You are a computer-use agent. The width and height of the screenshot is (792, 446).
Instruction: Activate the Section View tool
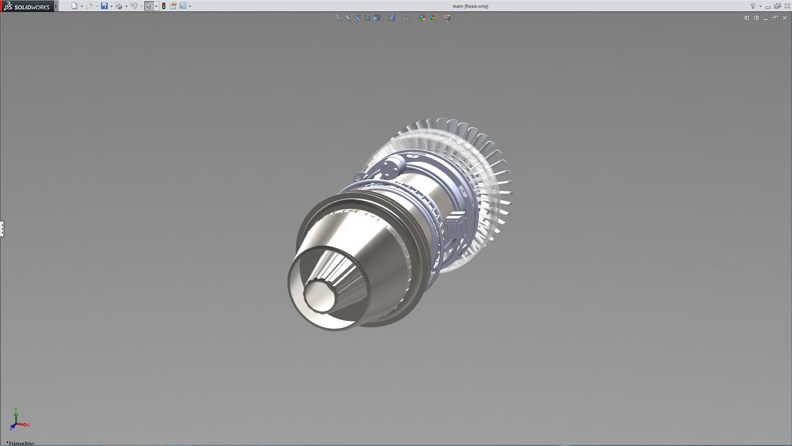tap(367, 18)
